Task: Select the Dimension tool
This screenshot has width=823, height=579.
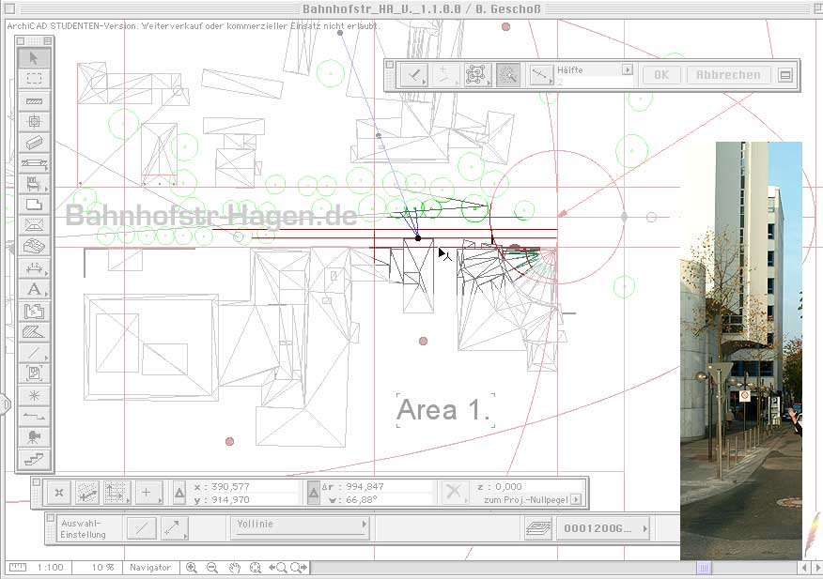Action: tap(35, 268)
